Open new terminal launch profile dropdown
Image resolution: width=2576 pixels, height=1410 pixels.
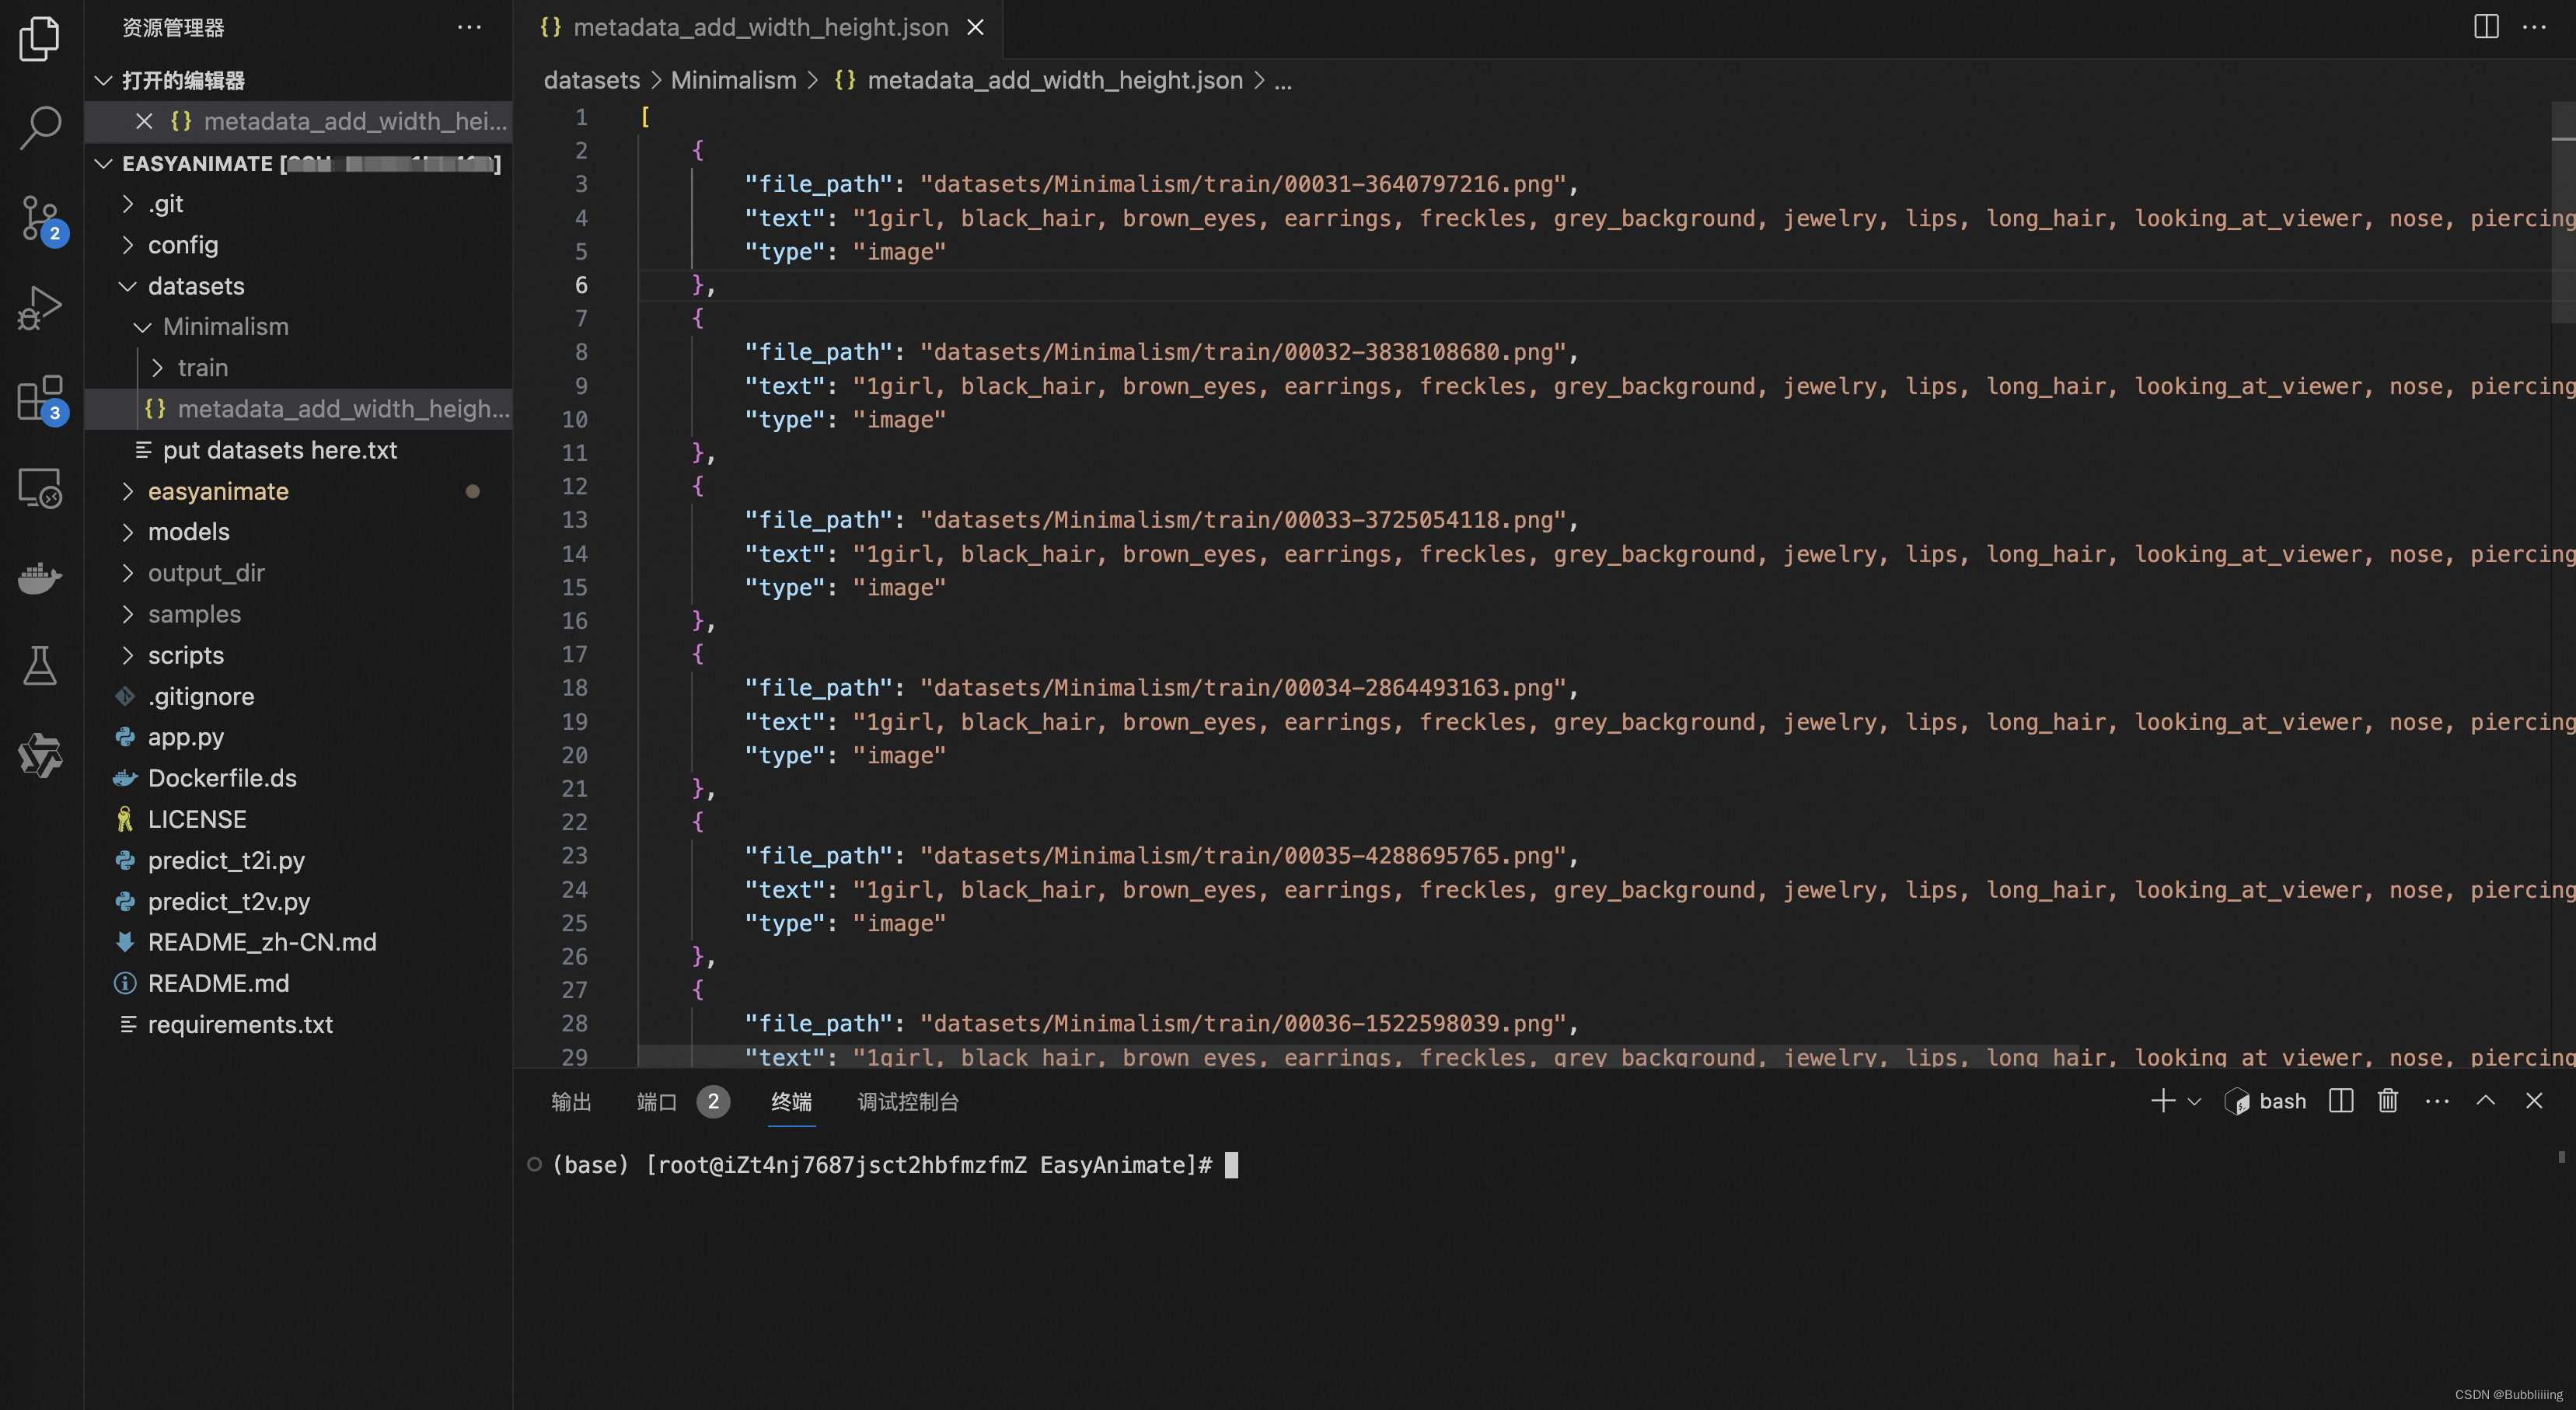(2194, 1101)
